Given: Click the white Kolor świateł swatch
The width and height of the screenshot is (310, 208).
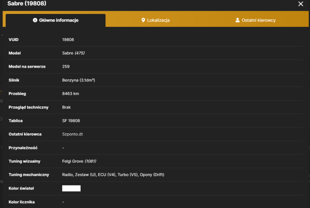Looking at the screenshot, I should click(x=71, y=188).
